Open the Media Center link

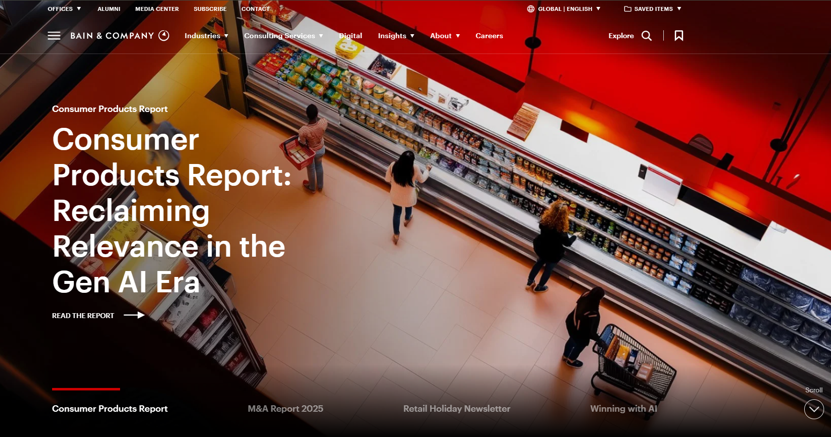pos(157,9)
